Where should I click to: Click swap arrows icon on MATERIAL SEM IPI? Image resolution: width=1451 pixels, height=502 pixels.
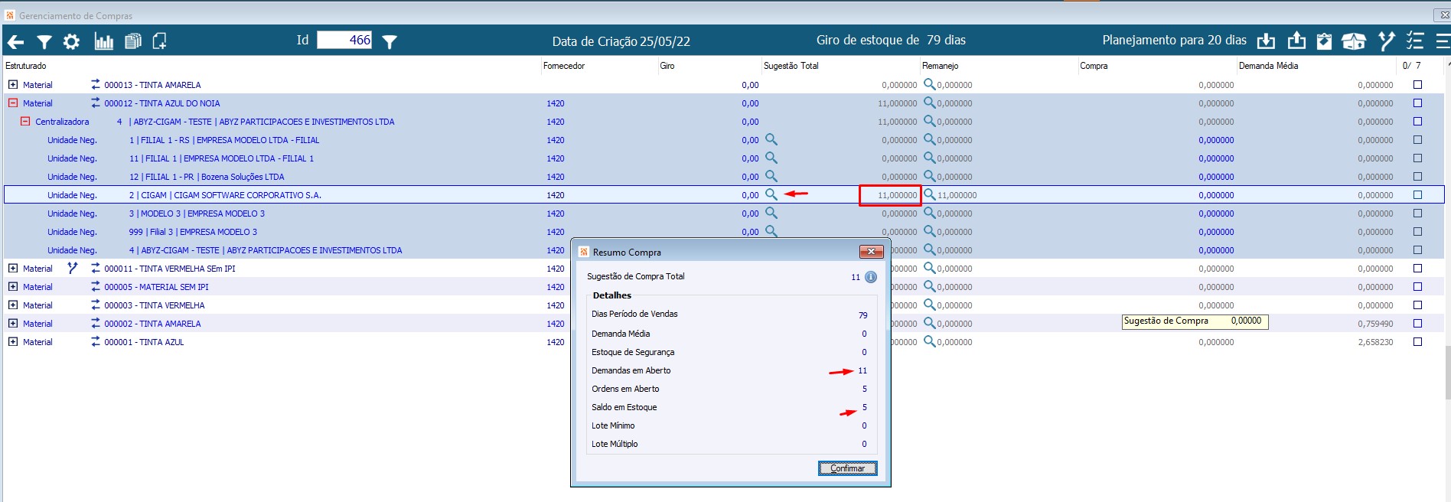[x=96, y=286]
